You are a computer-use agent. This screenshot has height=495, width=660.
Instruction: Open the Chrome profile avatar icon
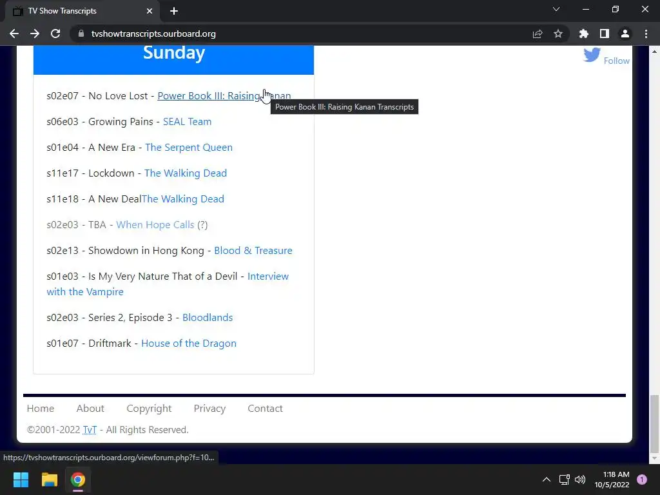coord(625,34)
